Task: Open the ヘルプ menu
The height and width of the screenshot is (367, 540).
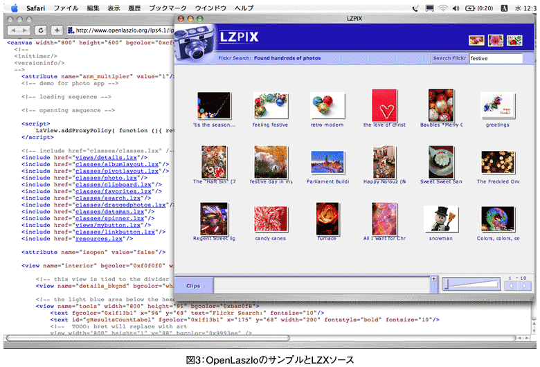Action: (x=244, y=8)
